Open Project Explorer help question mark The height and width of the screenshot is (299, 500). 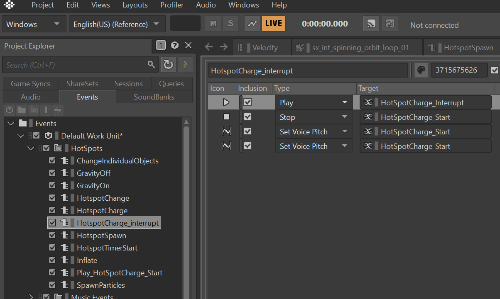175,45
